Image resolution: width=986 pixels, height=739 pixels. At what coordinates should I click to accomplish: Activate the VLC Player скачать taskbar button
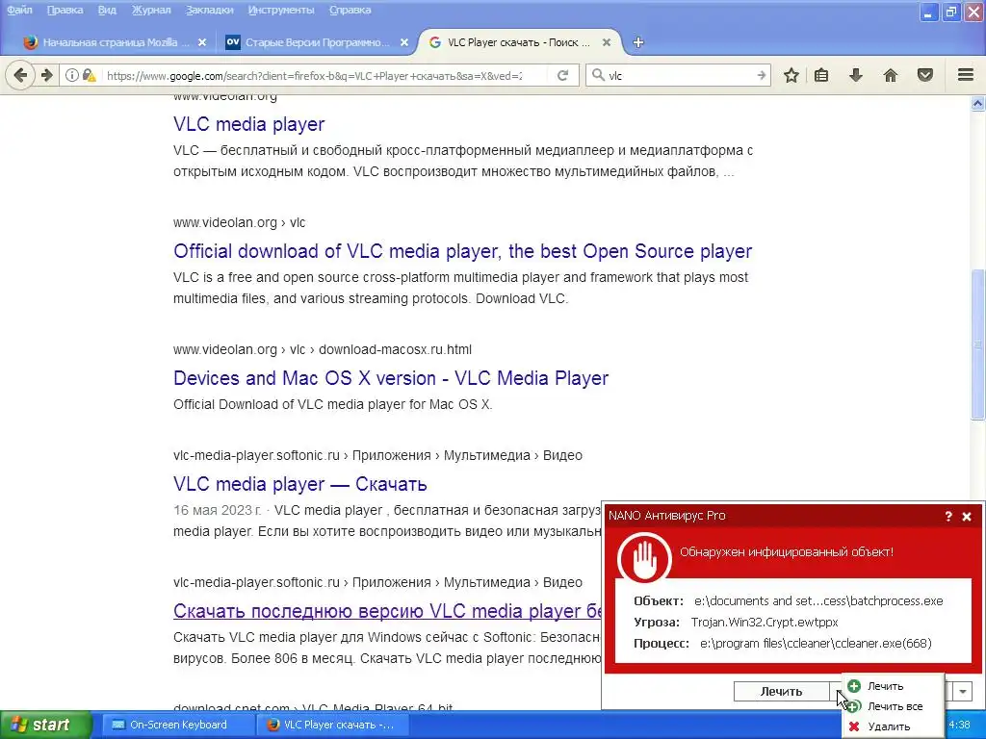pyautogui.click(x=332, y=726)
